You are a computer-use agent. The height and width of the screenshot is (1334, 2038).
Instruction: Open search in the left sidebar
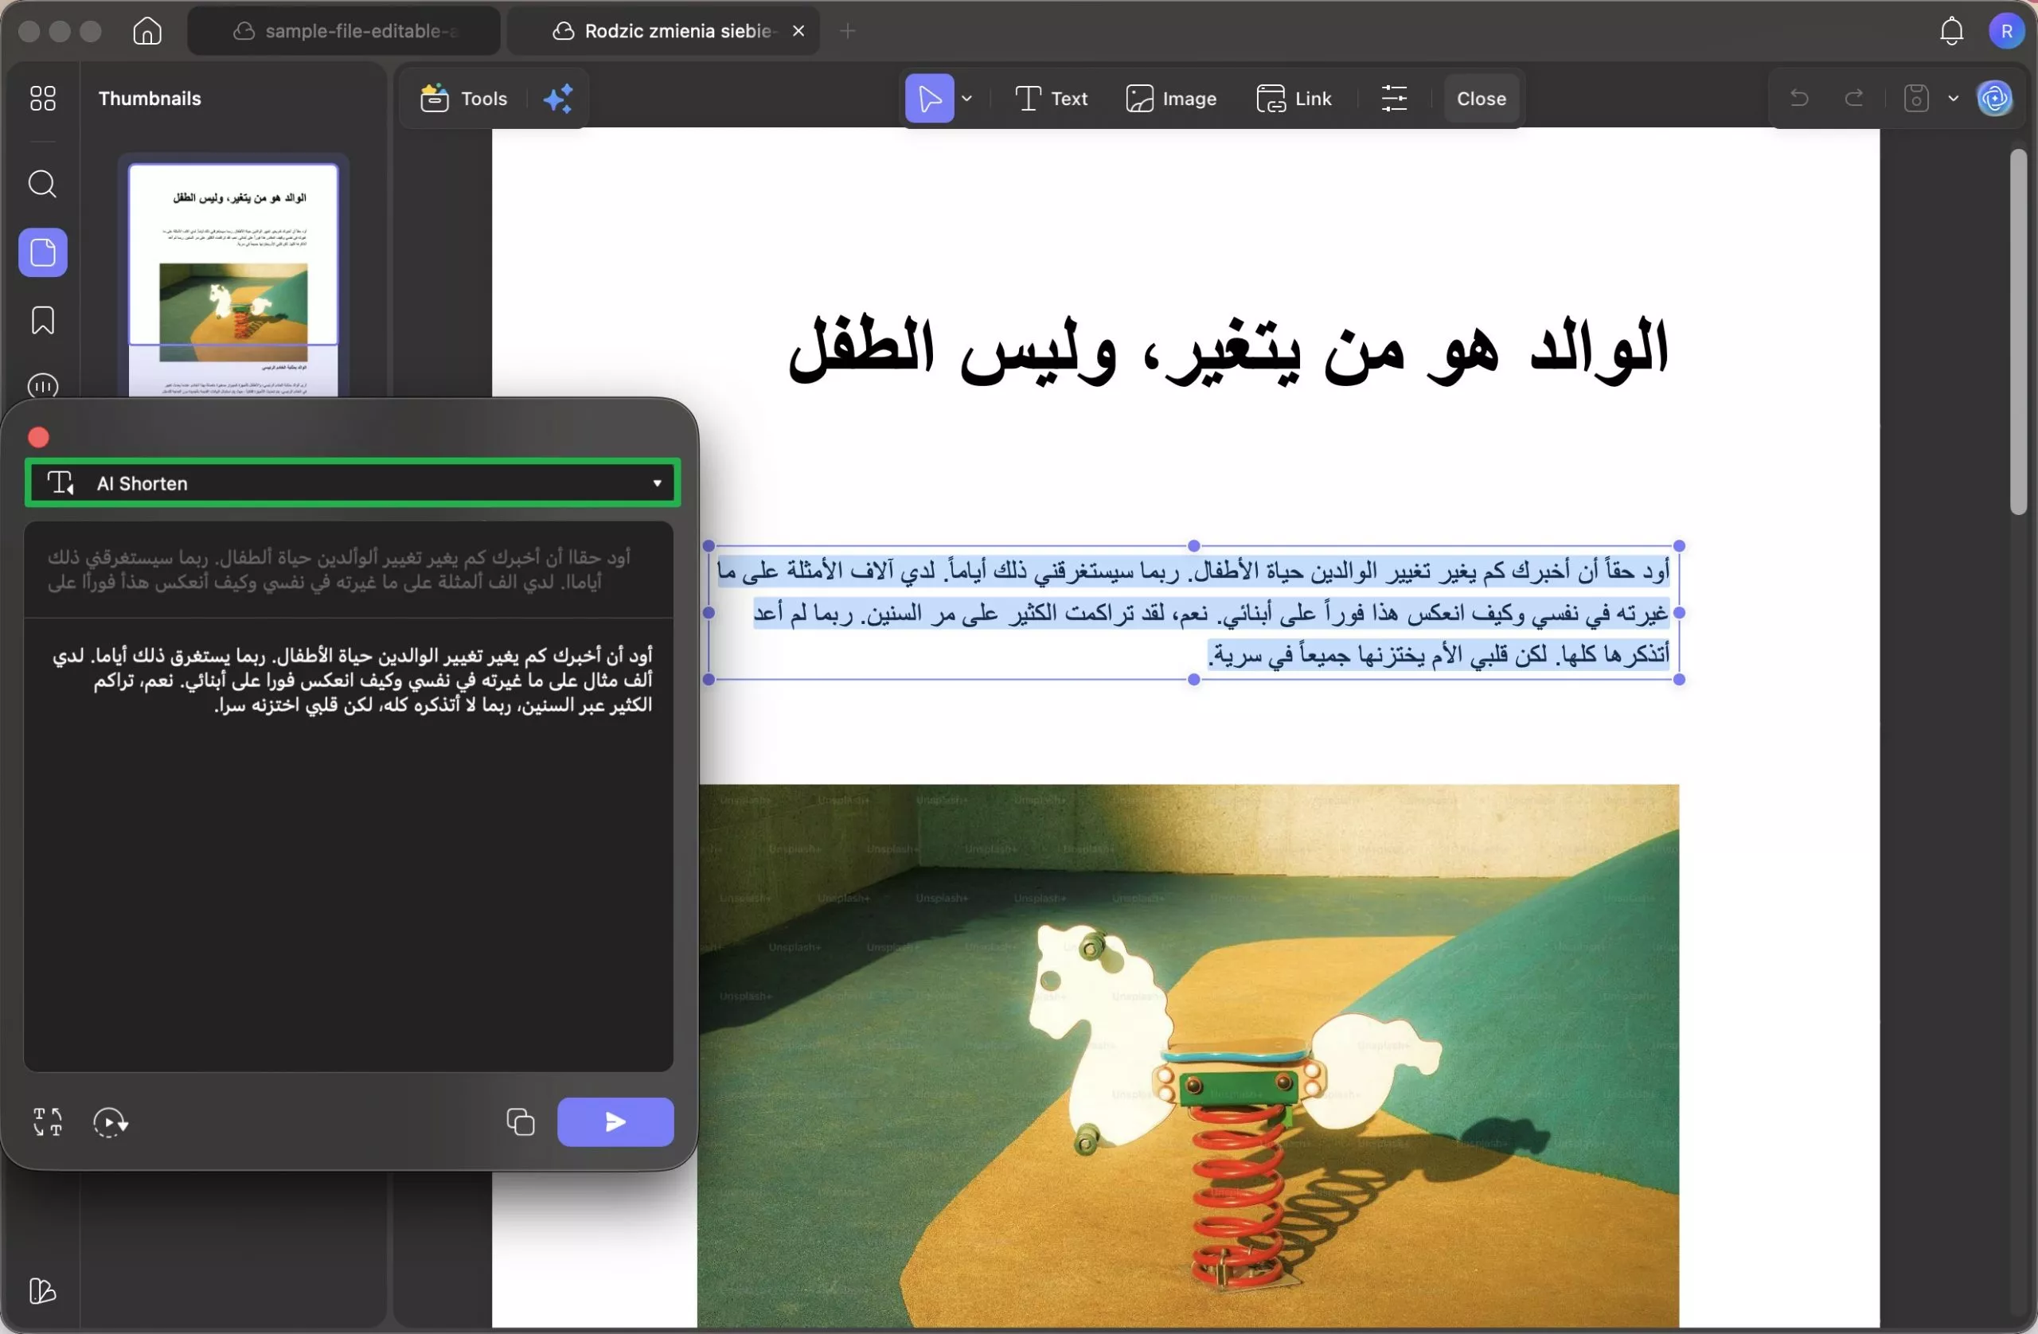[x=42, y=184]
